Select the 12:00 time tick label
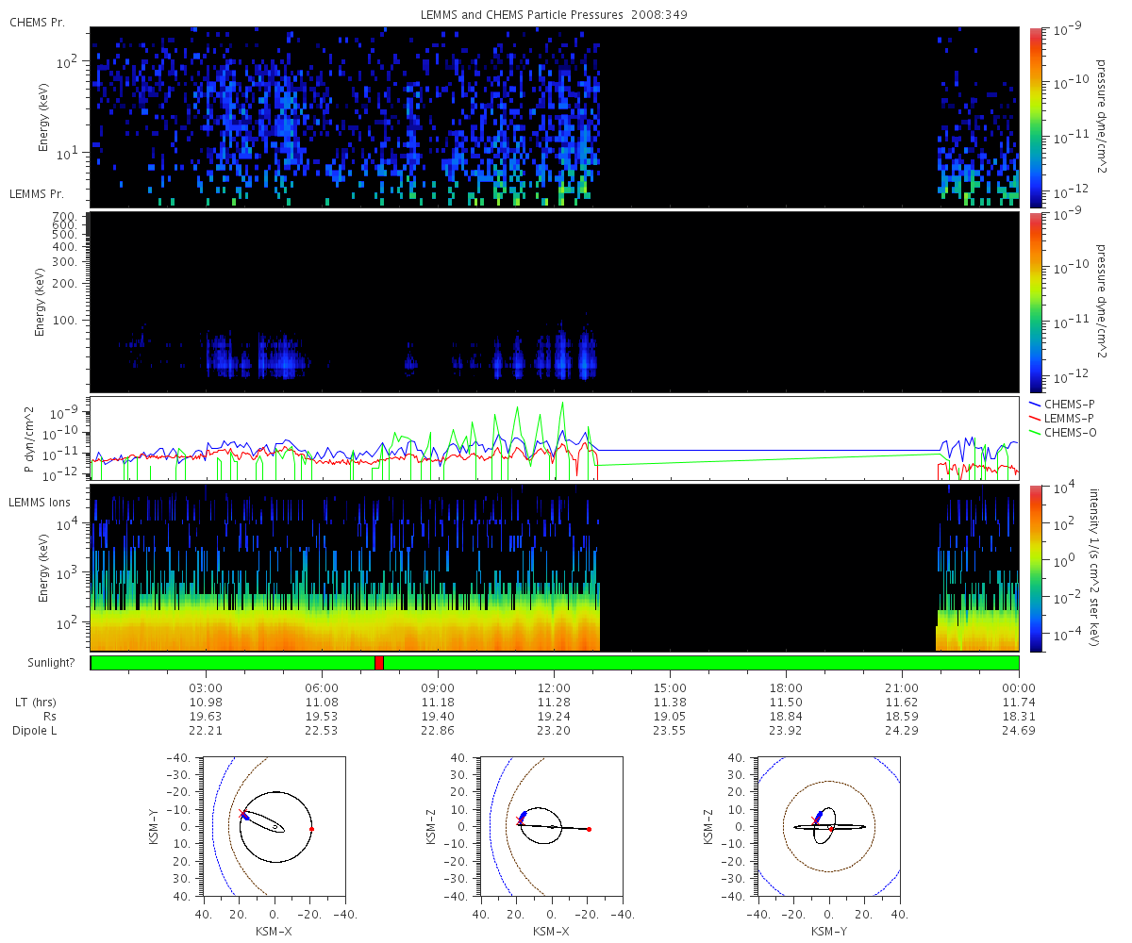 tap(554, 687)
